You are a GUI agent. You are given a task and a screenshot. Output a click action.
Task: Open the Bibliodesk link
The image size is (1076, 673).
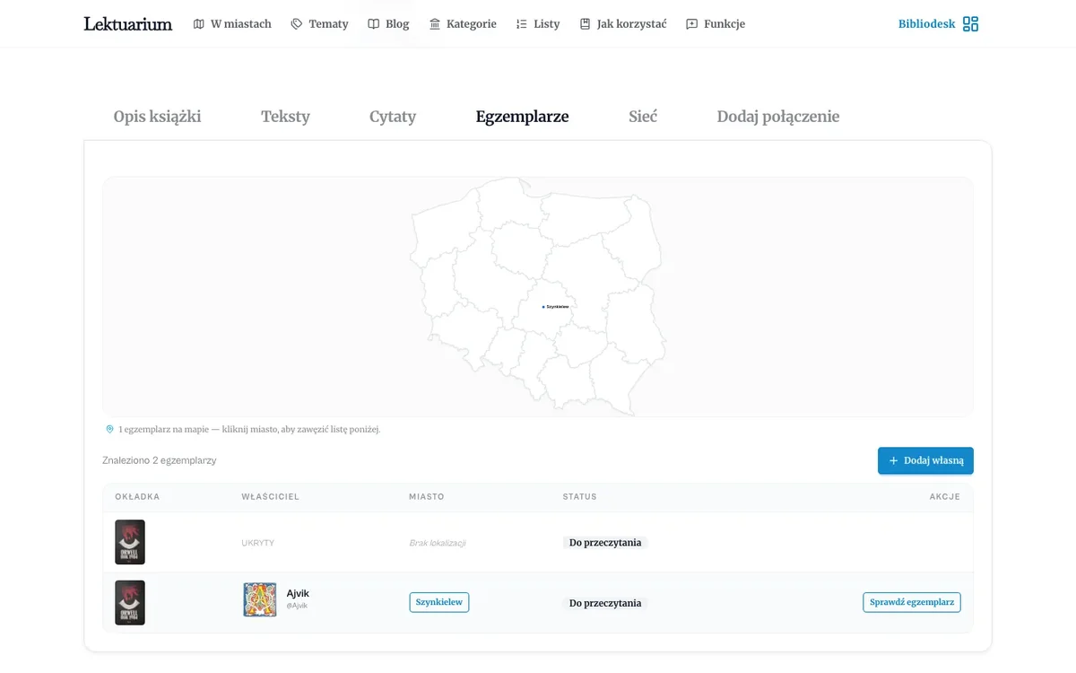point(927,24)
